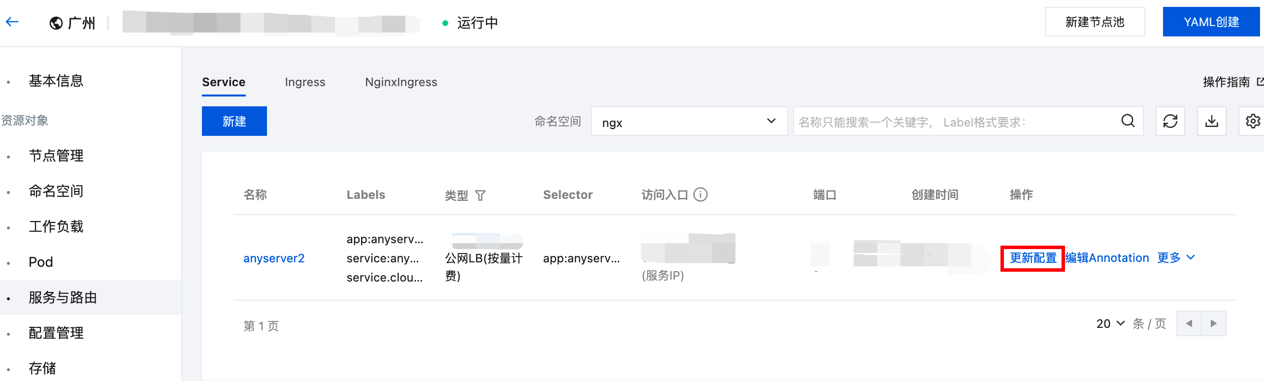Refresh the service list
Screen dimensions: 1264x381
coord(1170,121)
